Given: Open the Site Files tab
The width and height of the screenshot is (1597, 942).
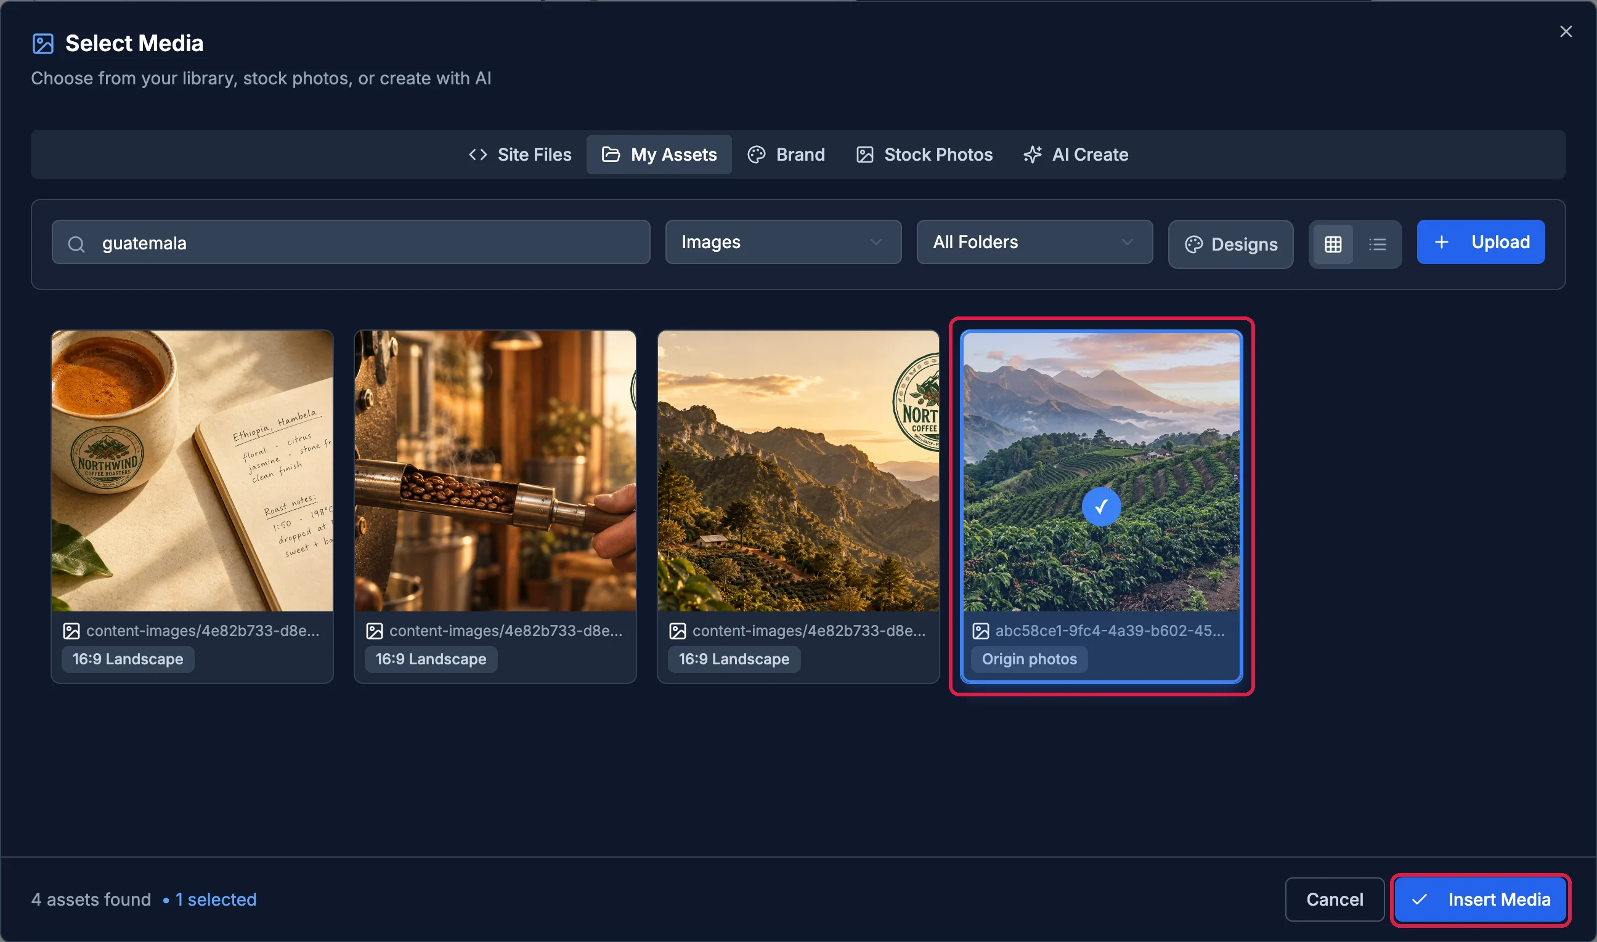Looking at the screenshot, I should point(520,155).
